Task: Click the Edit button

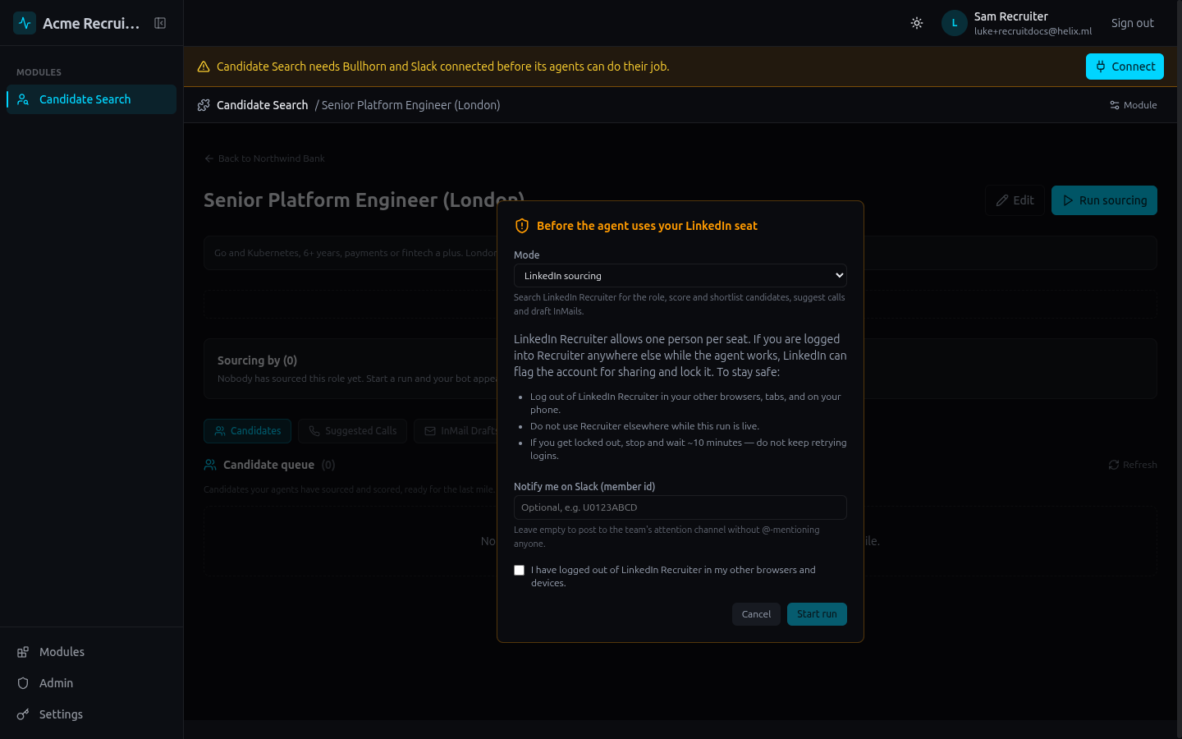Action: [x=1015, y=200]
